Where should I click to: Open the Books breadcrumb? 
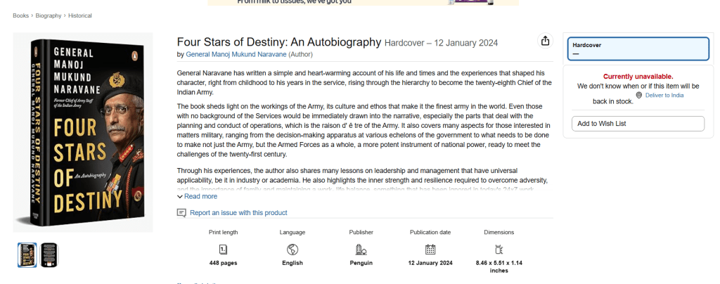pyautogui.click(x=20, y=15)
